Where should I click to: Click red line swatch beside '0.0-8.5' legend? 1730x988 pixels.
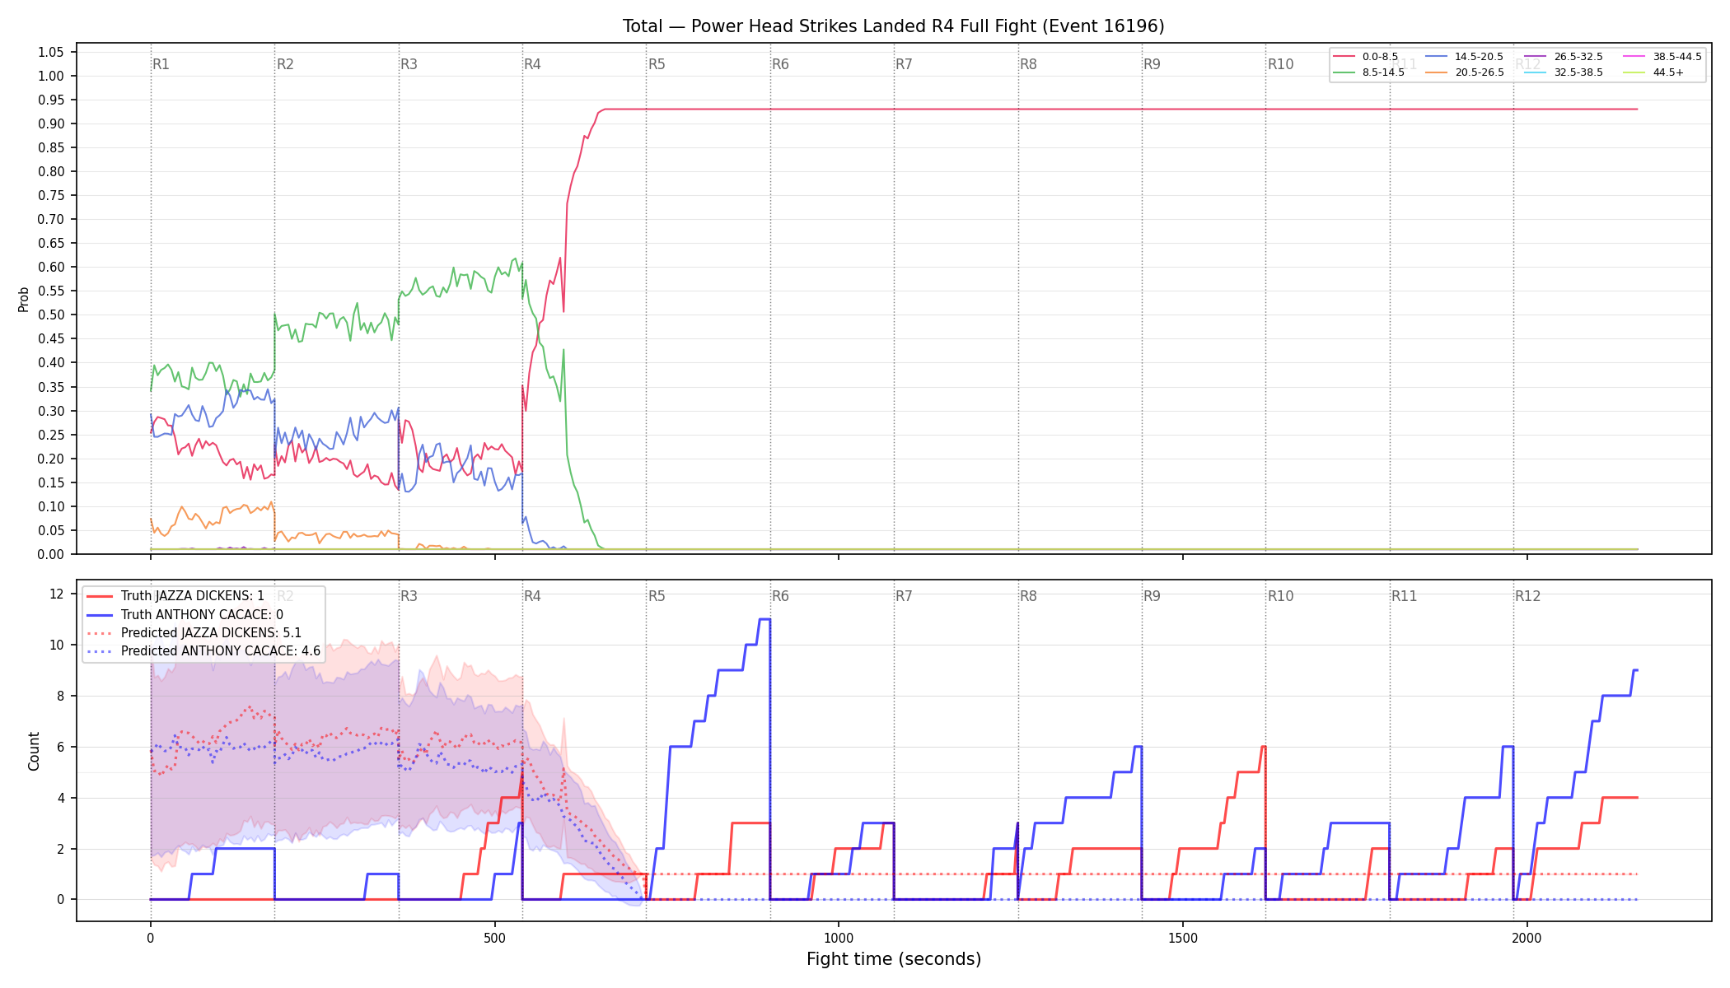pyautogui.click(x=1344, y=57)
